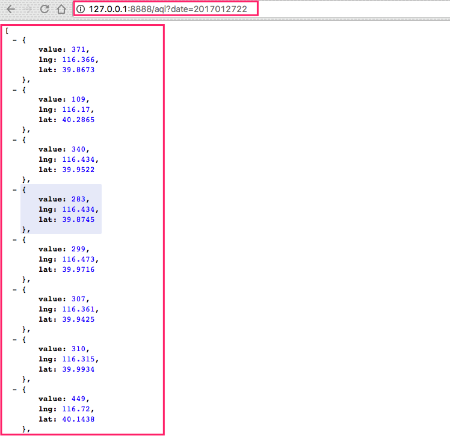450x436 pixels.
Task: Select the value 340
Action: point(78,149)
